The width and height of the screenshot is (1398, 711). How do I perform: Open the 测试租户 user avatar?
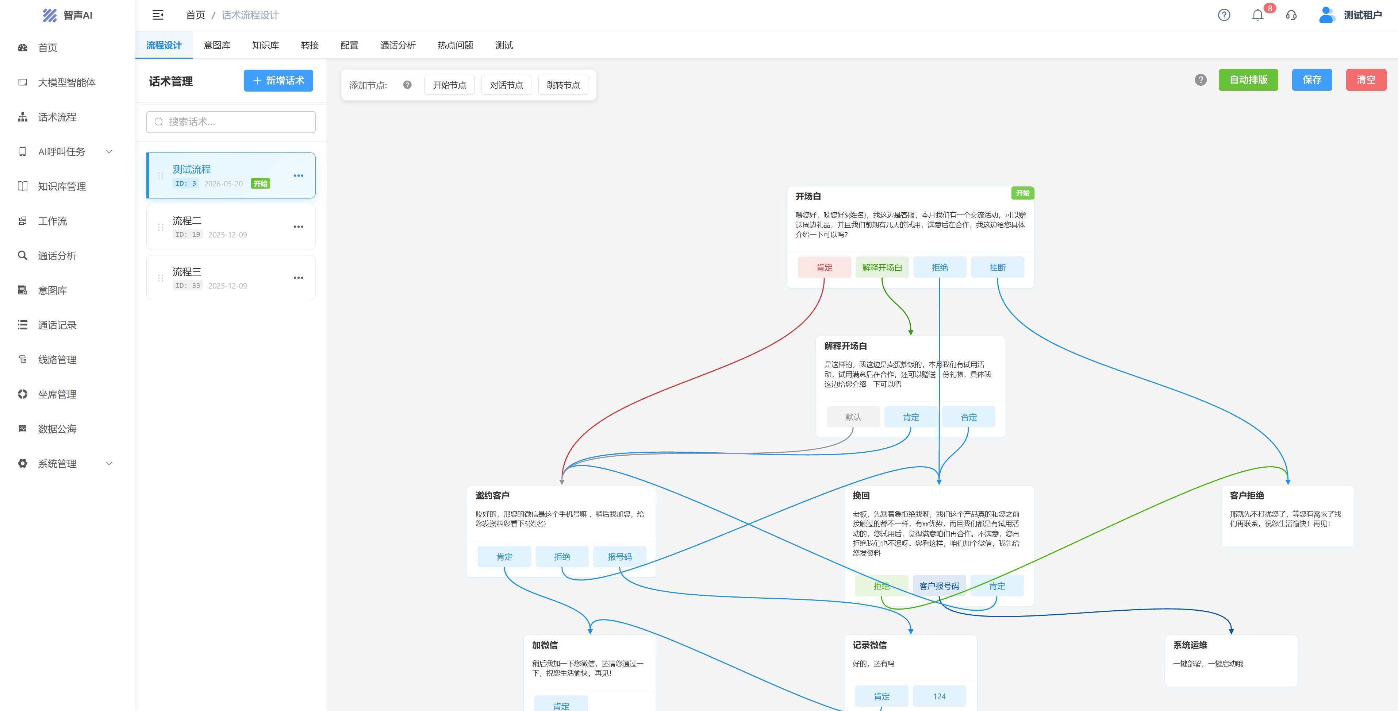point(1326,15)
